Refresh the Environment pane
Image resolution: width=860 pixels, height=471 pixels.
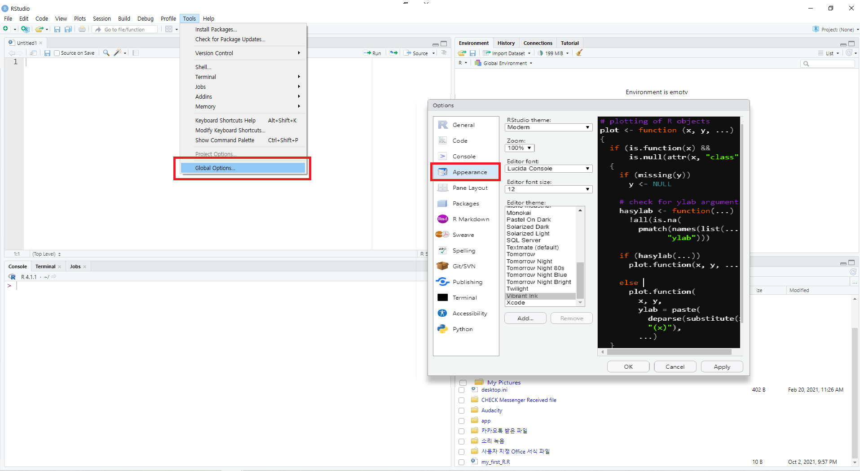point(849,53)
